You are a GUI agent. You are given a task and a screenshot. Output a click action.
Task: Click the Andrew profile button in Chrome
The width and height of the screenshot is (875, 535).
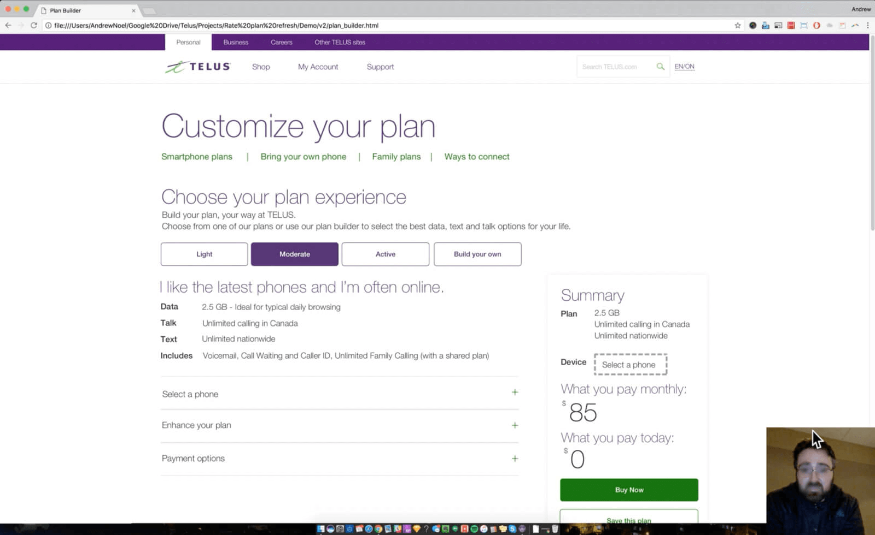(x=861, y=9)
